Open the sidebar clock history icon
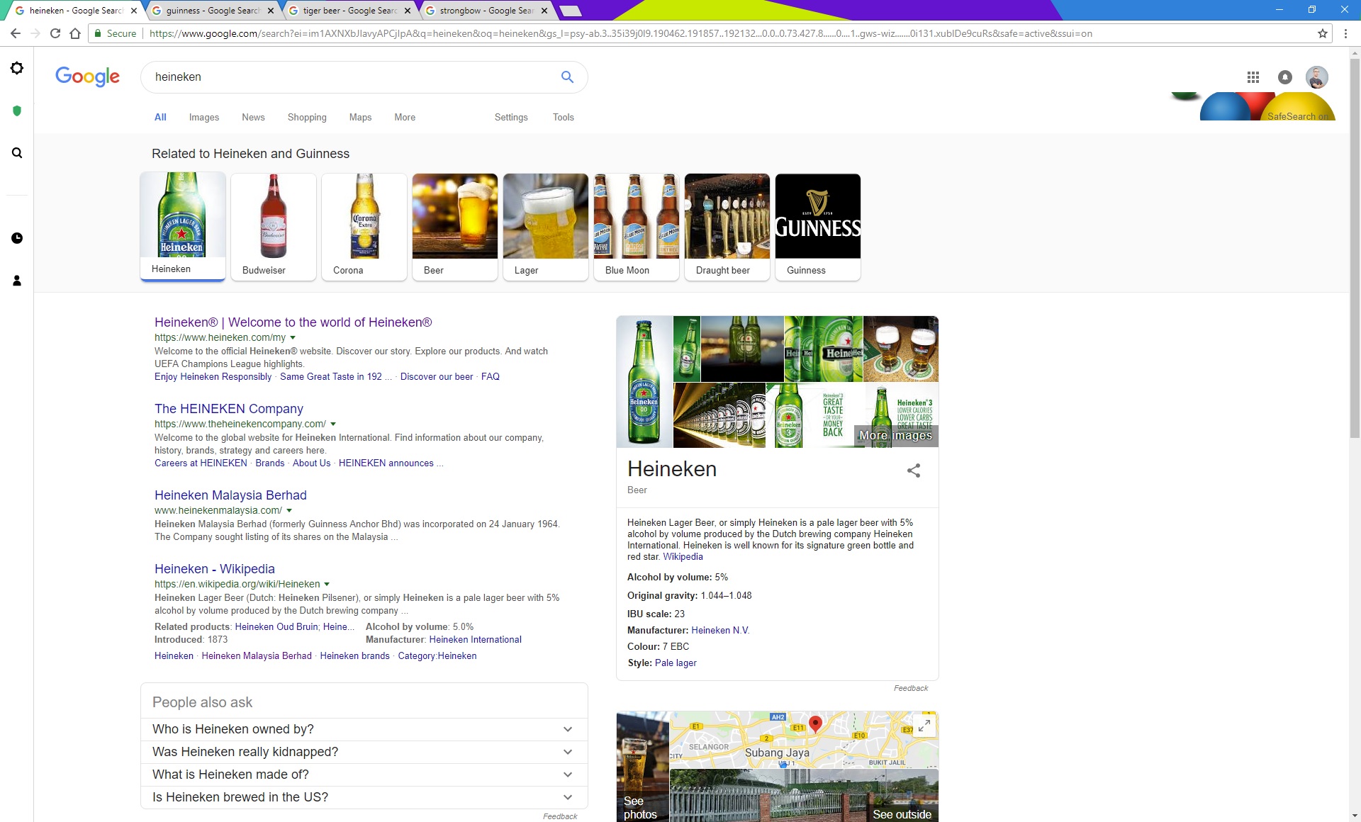This screenshot has height=822, width=1361. [17, 238]
